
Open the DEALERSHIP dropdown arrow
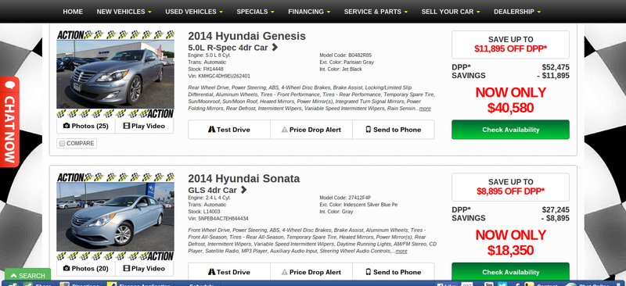coord(538,12)
